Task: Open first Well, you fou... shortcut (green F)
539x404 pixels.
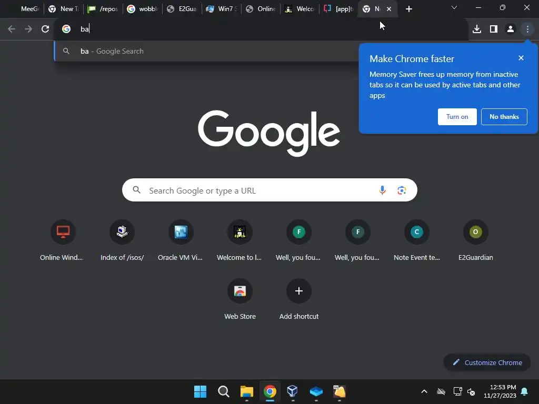Action: click(x=299, y=241)
